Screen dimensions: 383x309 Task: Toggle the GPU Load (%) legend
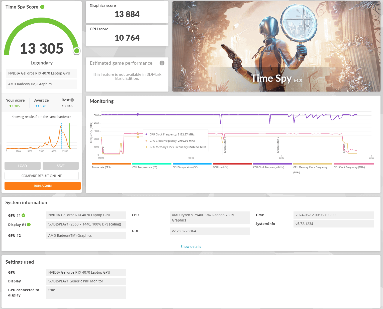click(232, 166)
